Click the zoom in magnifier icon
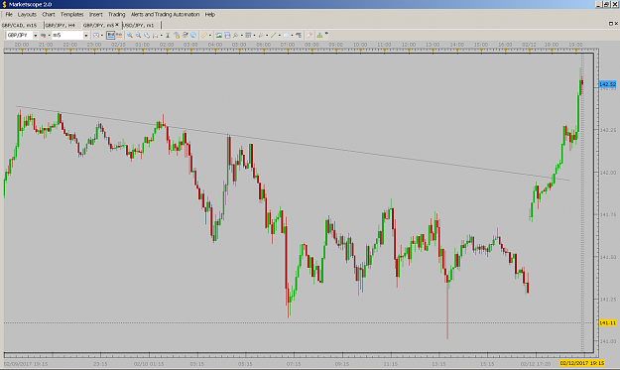620x370 pixels. [x=130, y=35]
